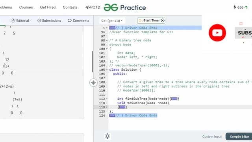252x142 pixels.
Task: Click the Compile & Run button
Action: [x=239, y=136]
